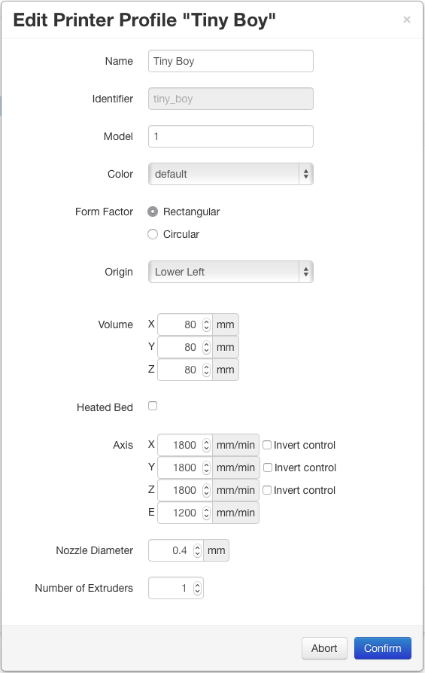Close the Edit Printer Profile dialog
The image size is (425, 673).
pos(406,20)
